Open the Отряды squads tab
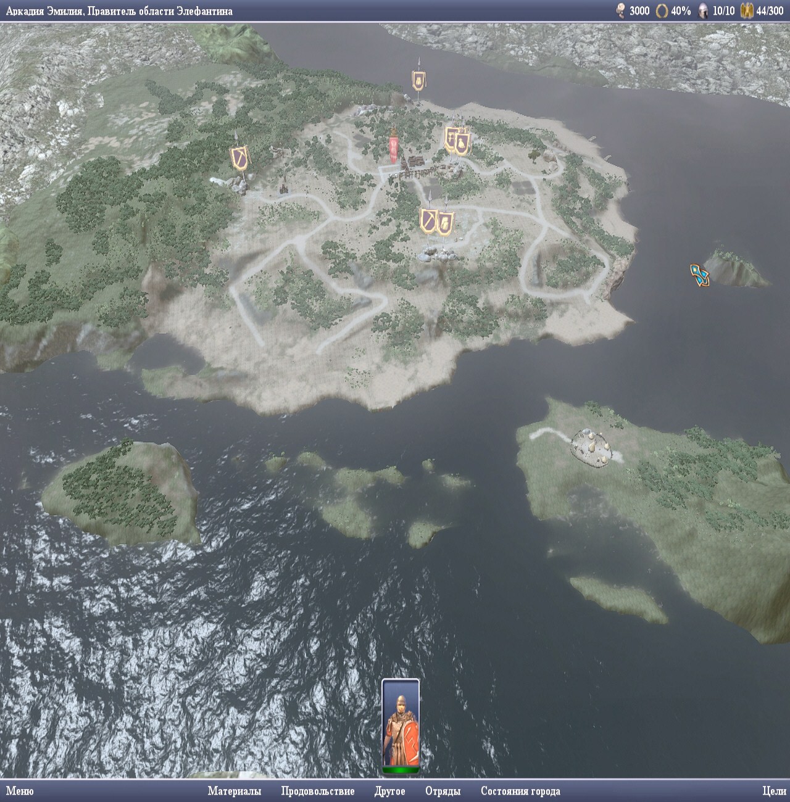The height and width of the screenshot is (802, 790). (x=443, y=791)
